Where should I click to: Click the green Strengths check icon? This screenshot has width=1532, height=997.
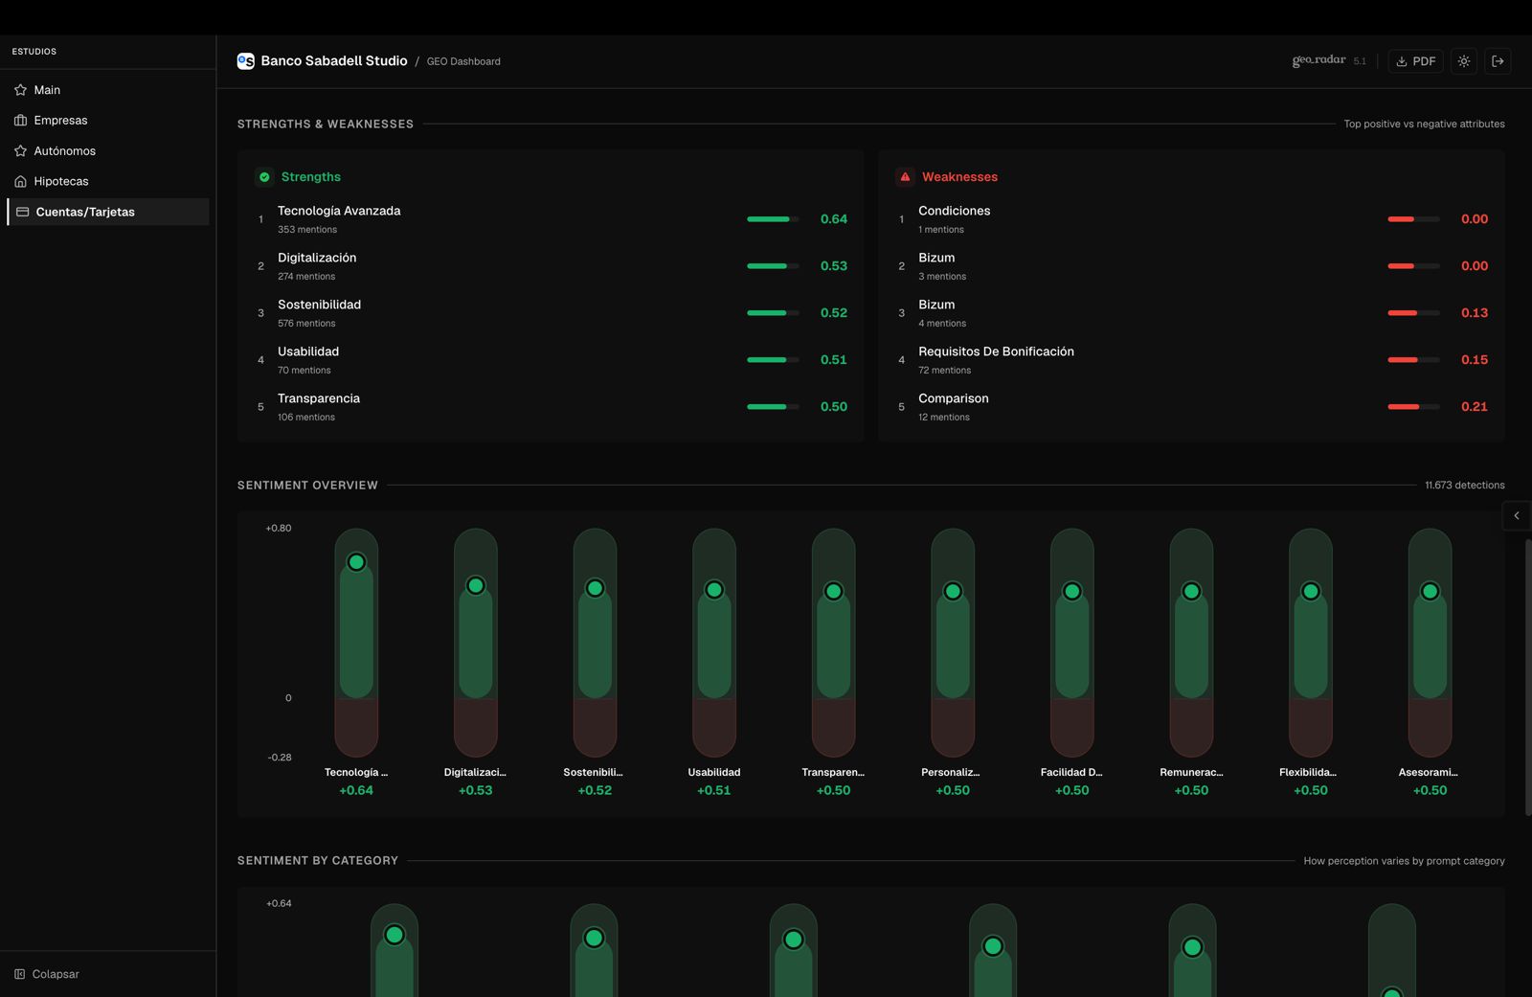click(264, 177)
